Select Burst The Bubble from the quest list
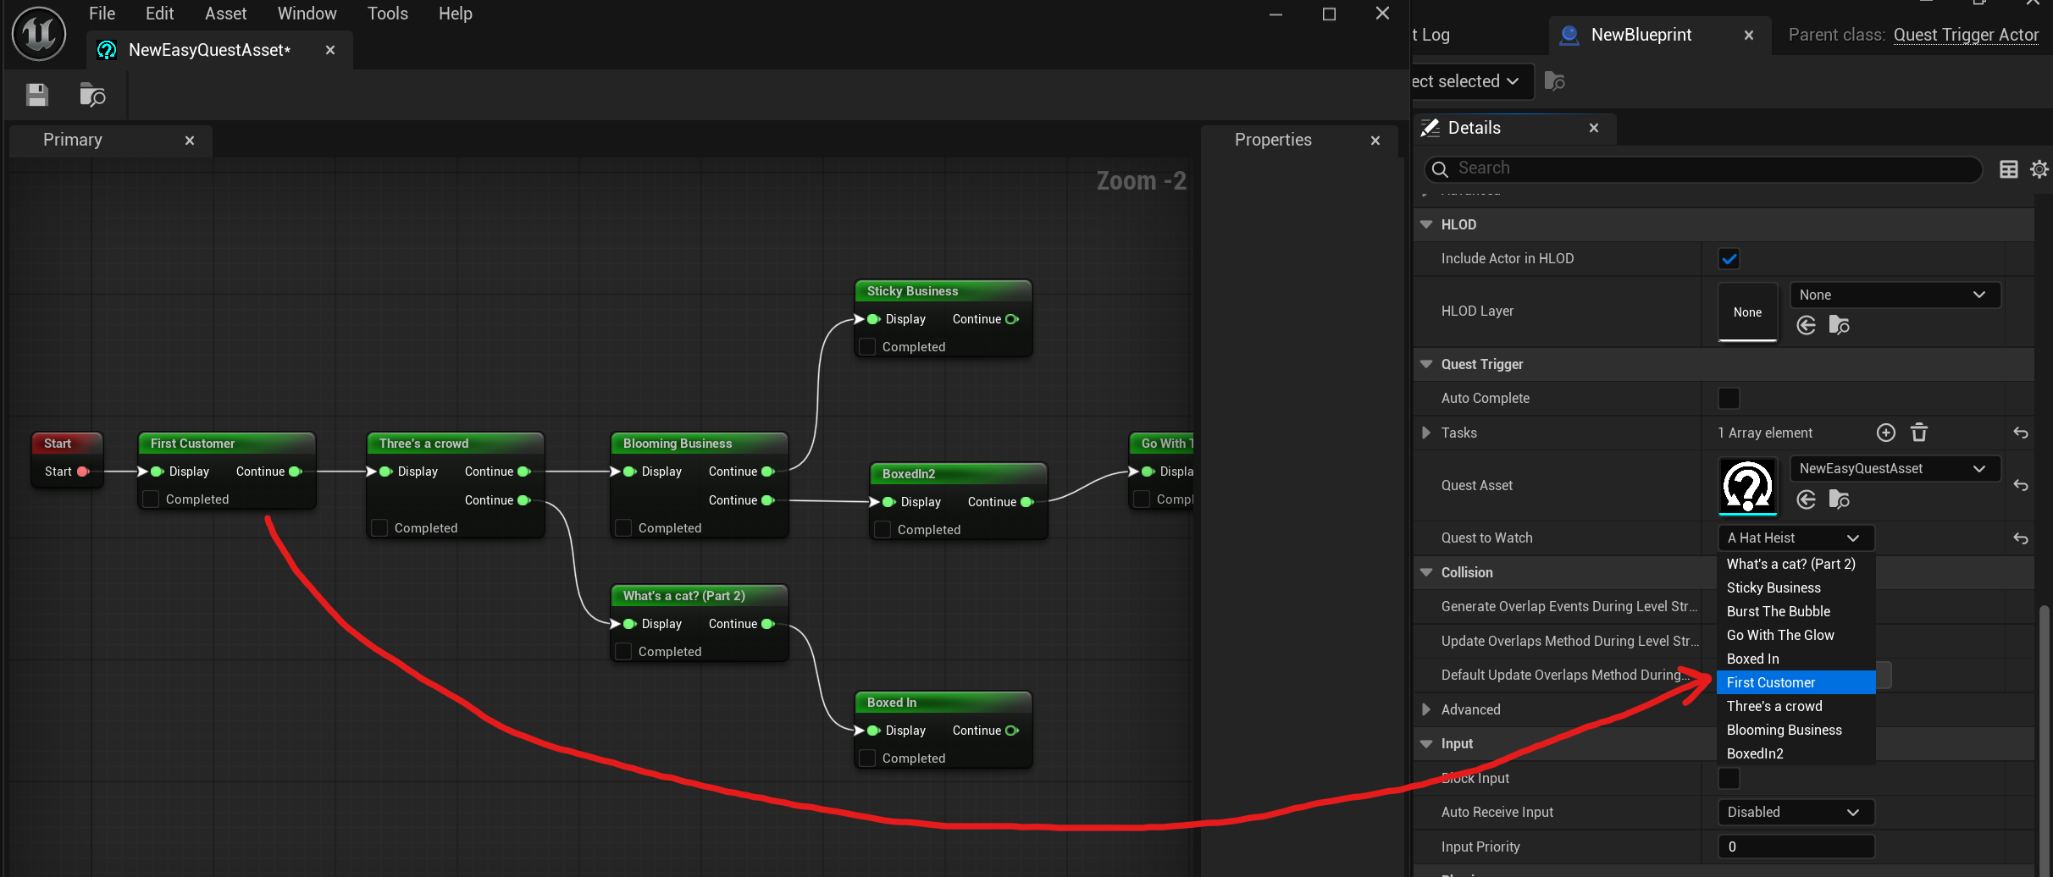The height and width of the screenshot is (877, 2053). [x=1779, y=611]
